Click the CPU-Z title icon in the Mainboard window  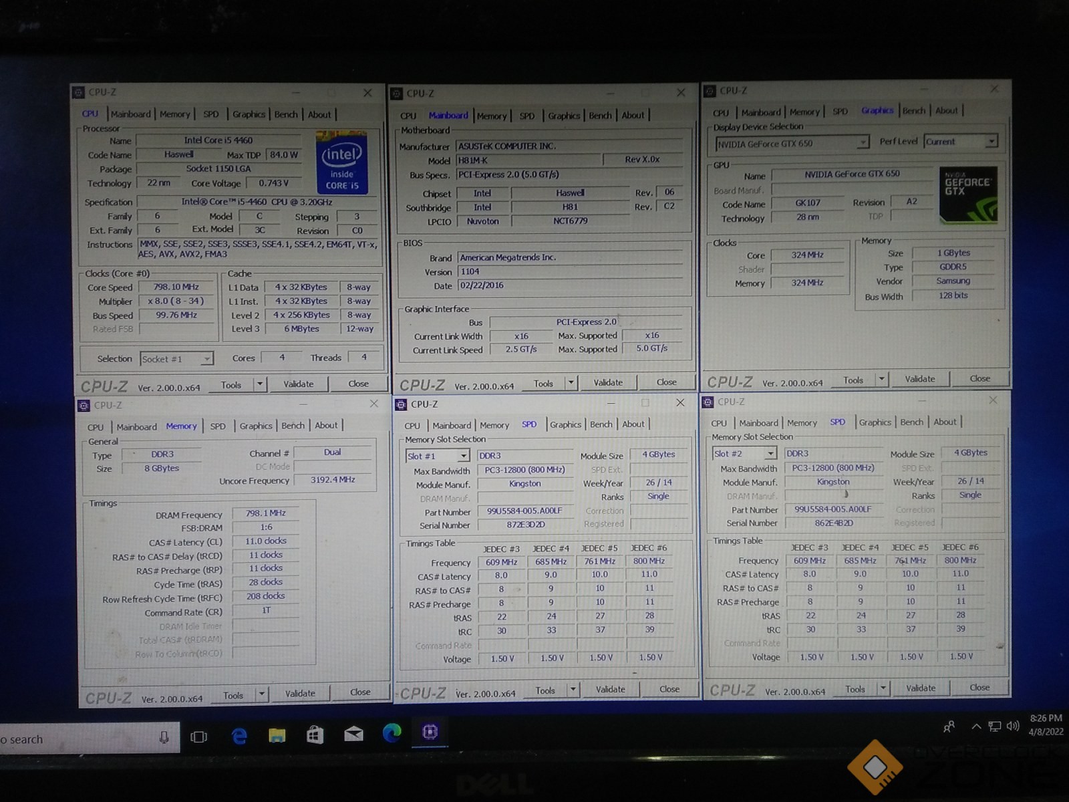[397, 94]
